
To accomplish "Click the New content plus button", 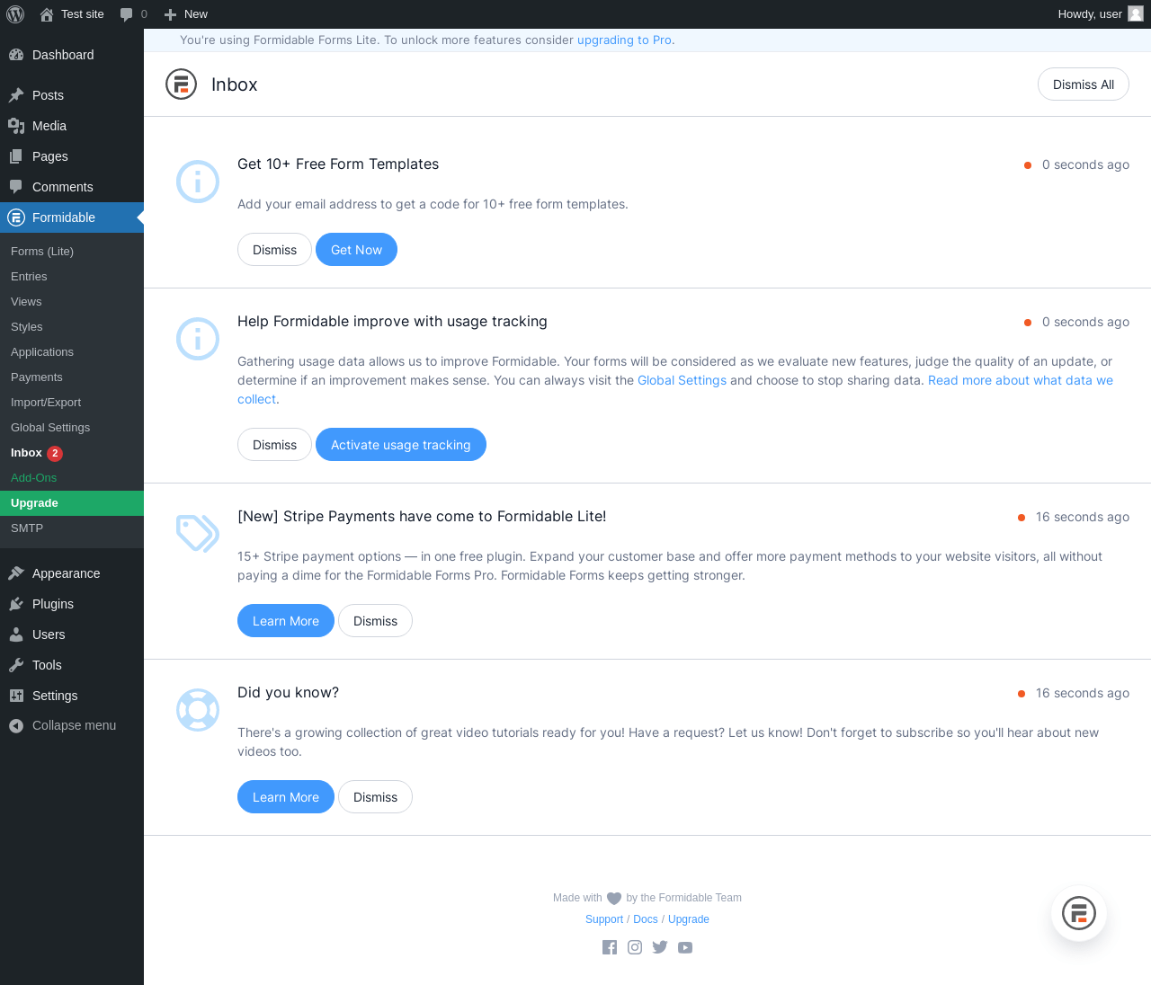I will 186,14.
